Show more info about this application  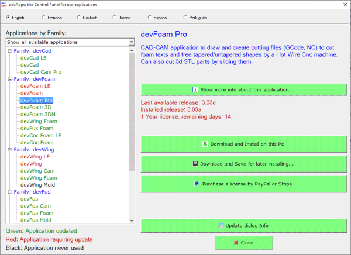click(244, 89)
